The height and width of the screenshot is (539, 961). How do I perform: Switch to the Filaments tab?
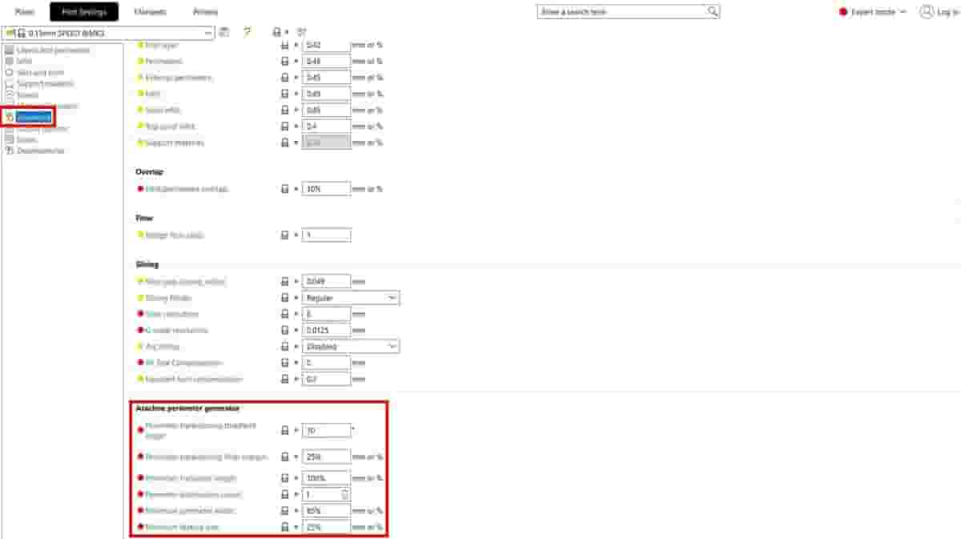tap(150, 12)
